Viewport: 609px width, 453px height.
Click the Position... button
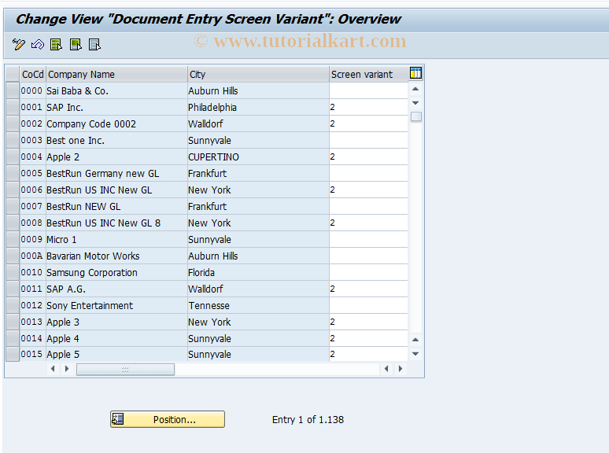168,419
